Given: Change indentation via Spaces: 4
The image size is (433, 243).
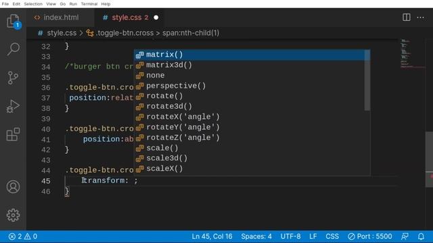Looking at the screenshot, I should point(256,236).
